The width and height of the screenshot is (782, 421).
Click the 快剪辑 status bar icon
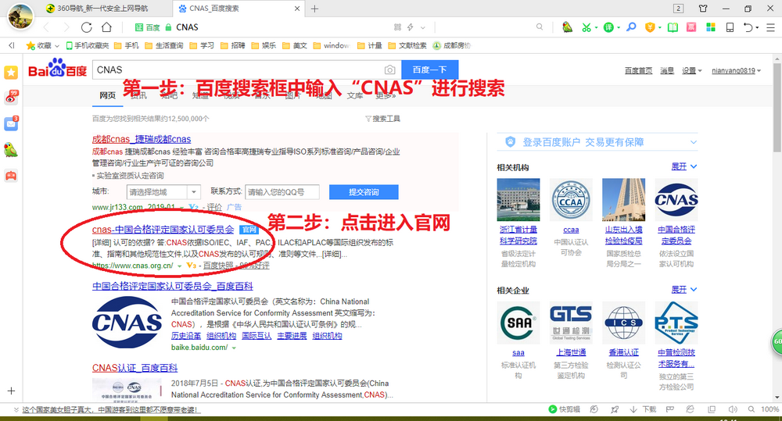click(564, 409)
